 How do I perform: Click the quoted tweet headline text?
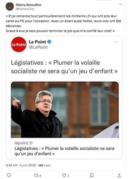64,67
